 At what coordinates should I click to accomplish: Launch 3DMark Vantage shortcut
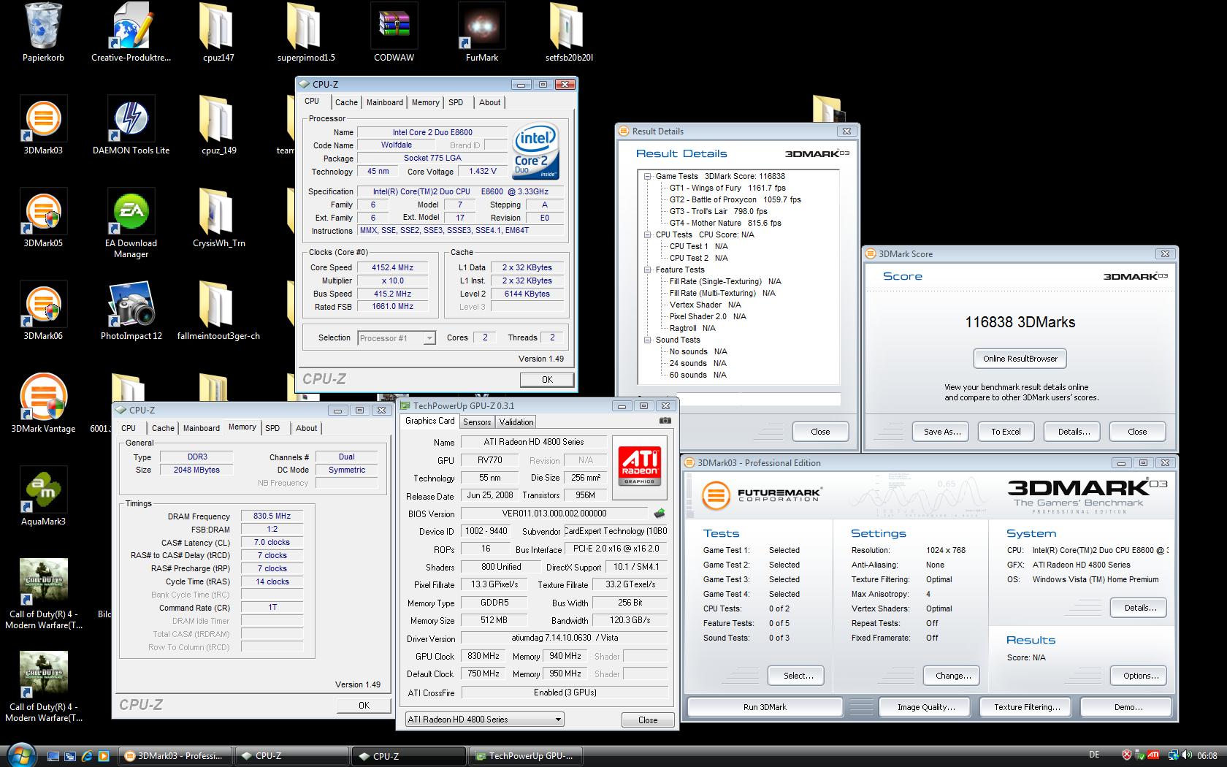point(43,403)
